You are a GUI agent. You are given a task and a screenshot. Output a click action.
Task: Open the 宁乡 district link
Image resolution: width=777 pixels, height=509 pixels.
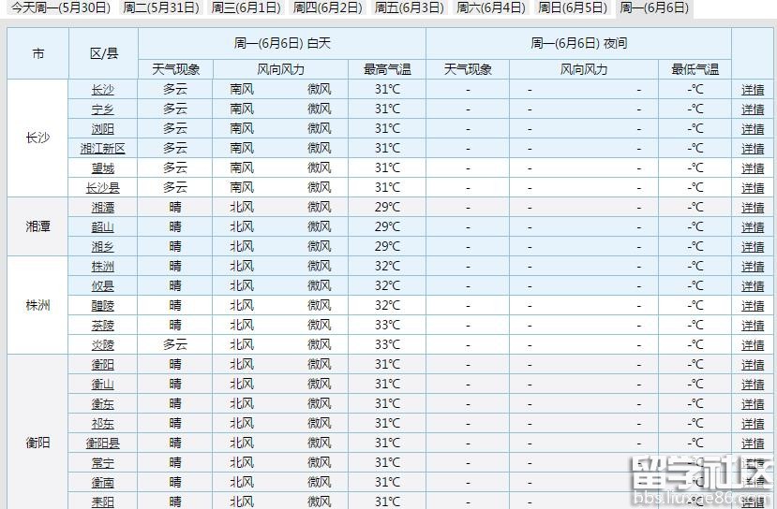[103, 109]
